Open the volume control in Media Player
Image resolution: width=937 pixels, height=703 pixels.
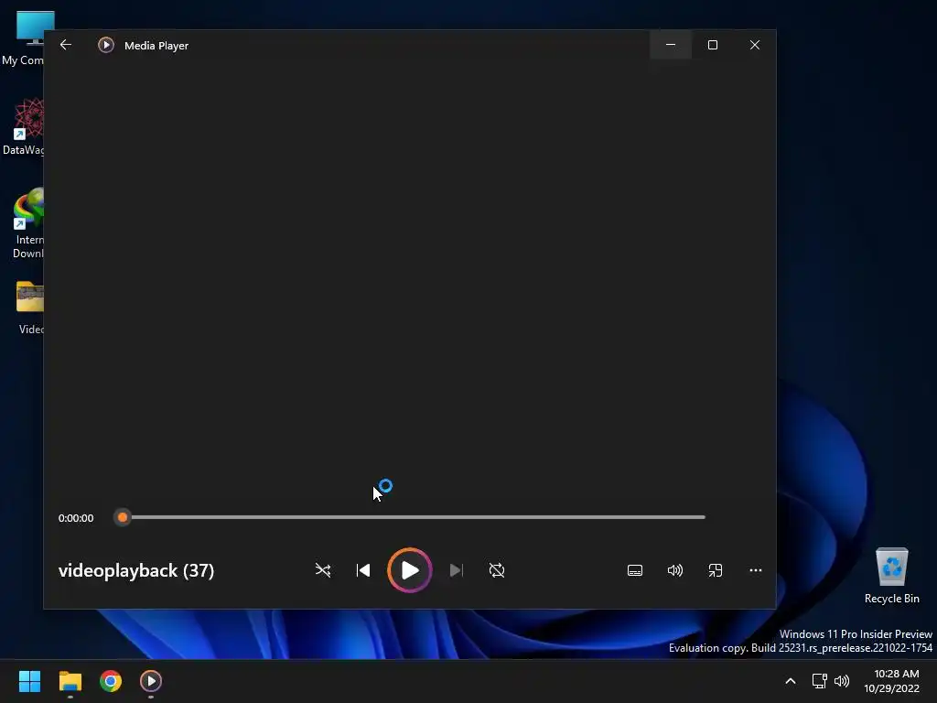pos(674,570)
